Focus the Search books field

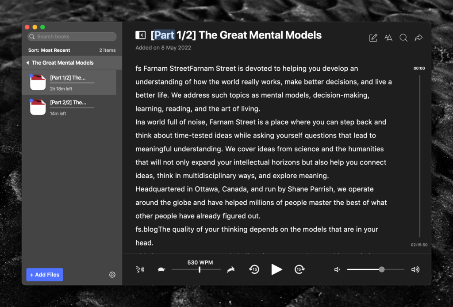72,37
